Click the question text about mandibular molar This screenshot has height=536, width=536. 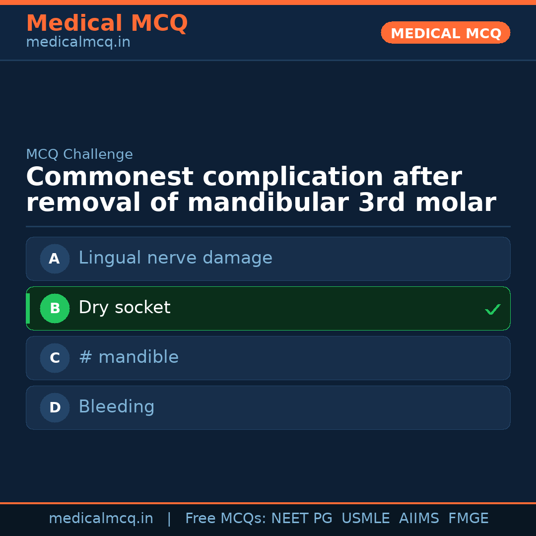[x=261, y=190]
